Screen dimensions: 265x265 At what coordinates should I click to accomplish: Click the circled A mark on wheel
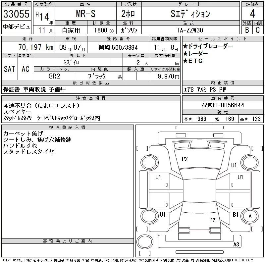click(x=250, y=216)
